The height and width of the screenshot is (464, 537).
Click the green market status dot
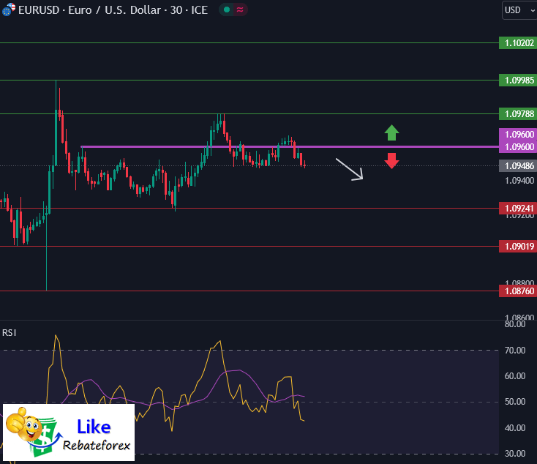tap(226, 10)
